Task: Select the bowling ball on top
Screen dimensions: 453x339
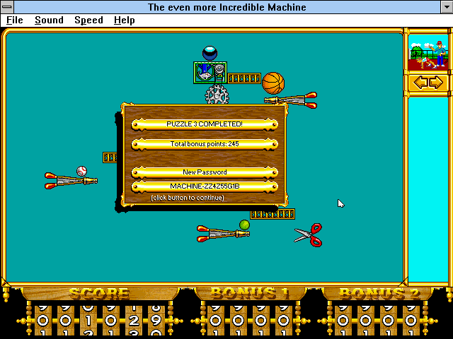Action: pyautogui.click(x=210, y=54)
